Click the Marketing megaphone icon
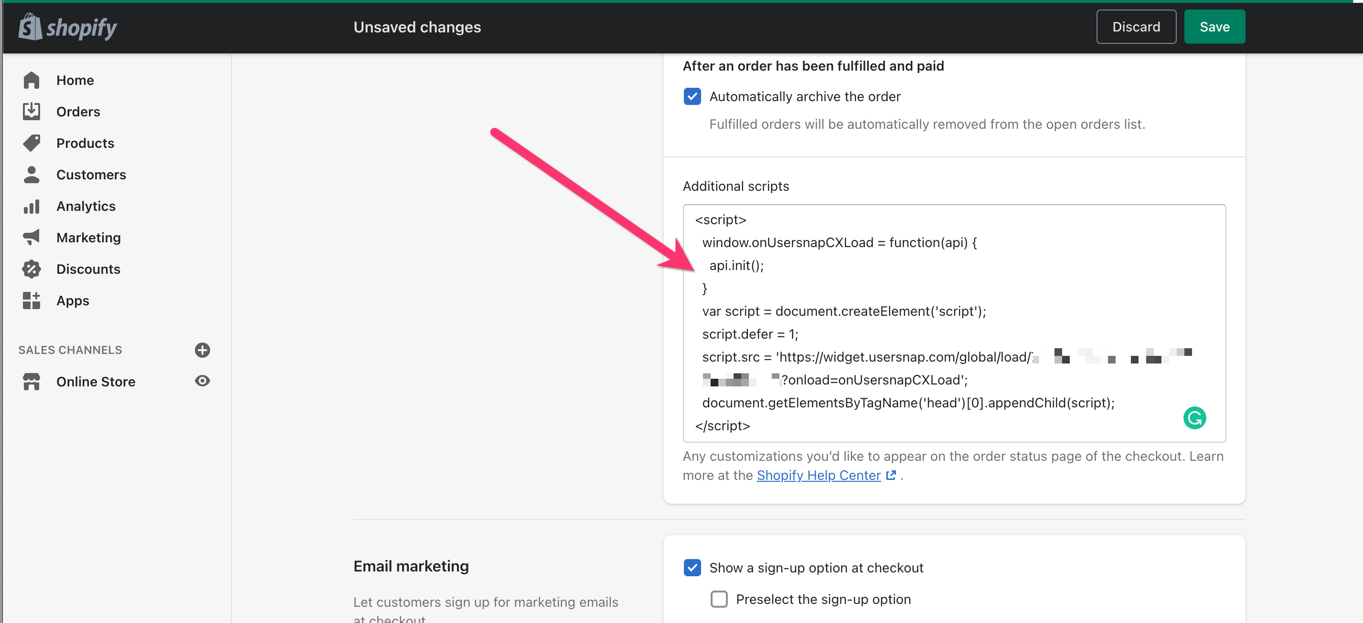The width and height of the screenshot is (1363, 623). coord(31,237)
